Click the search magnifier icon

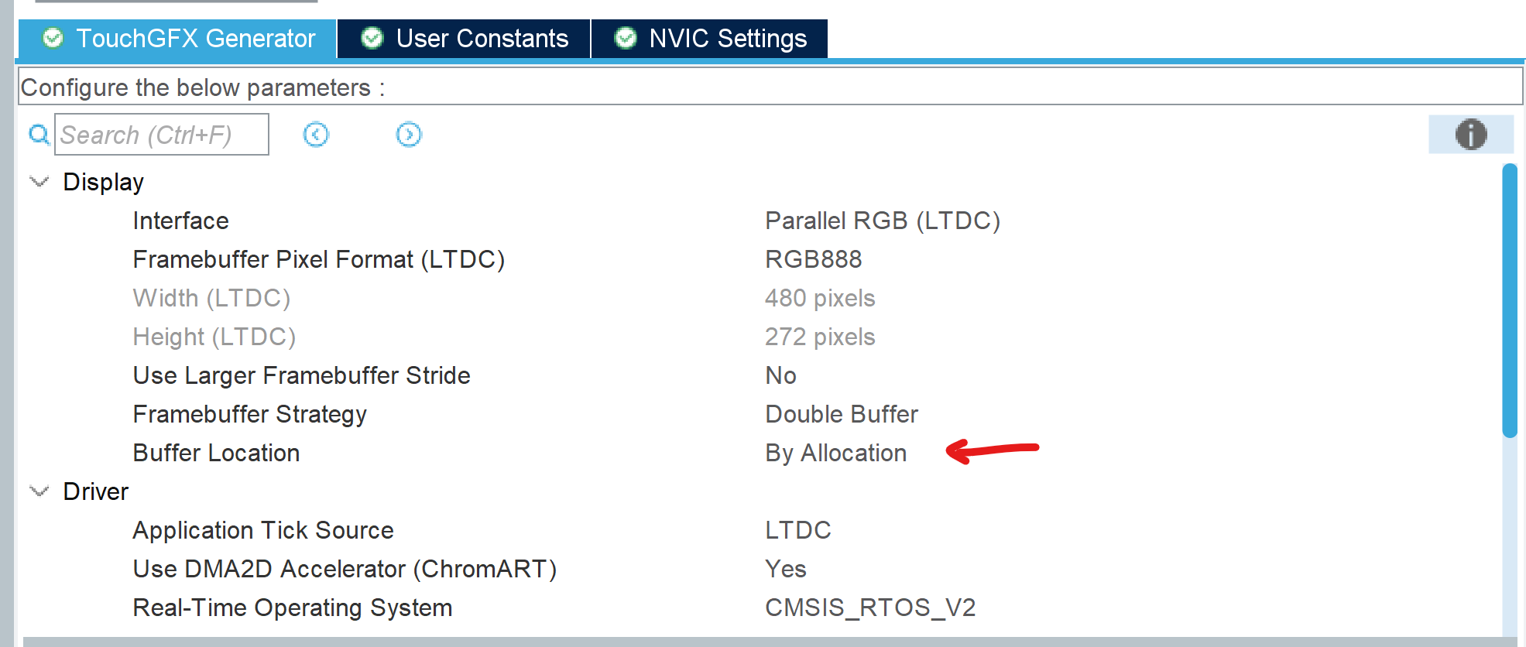click(38, 134)
